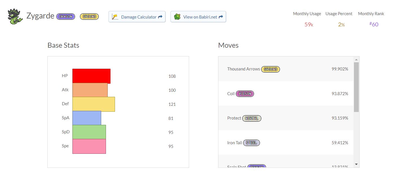Click the Ground badge on Thousand Arrows
Image resolution: width=403 pixels, height=181 pixels.
point(271,69)
